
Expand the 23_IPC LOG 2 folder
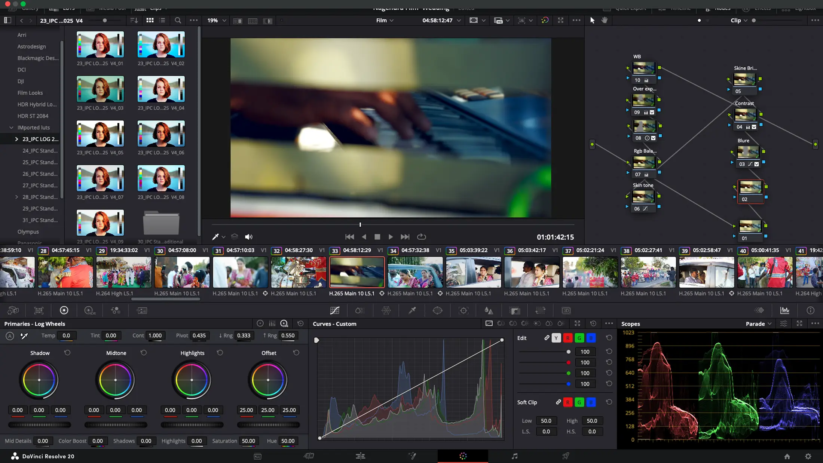click(16, 139)
